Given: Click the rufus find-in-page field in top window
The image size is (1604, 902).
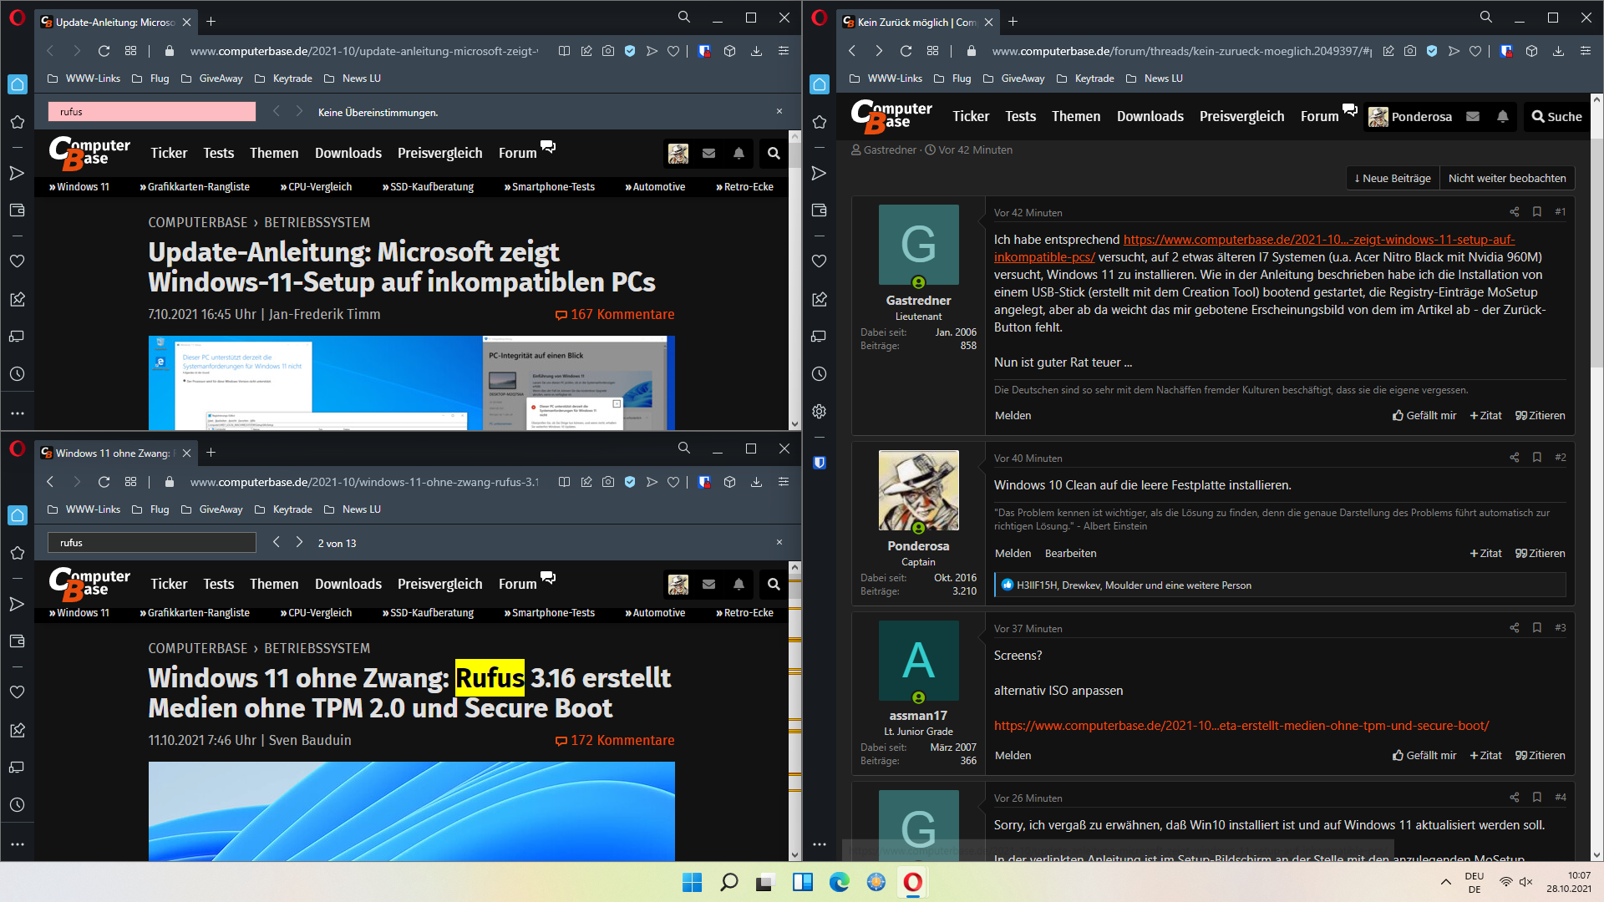Looking at the screenshot, I should click(152, 112).
